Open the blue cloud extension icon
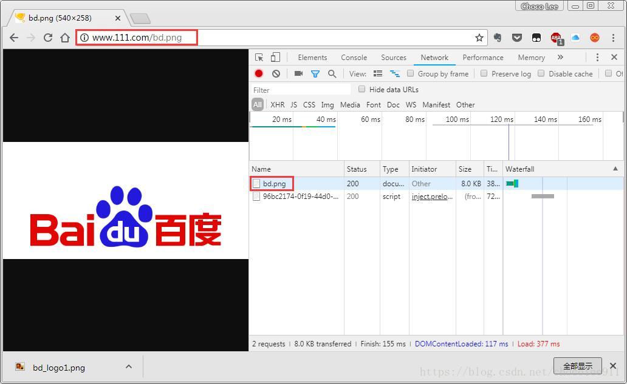The width and height of the screenshot is (627, 384). click(575, 38)
